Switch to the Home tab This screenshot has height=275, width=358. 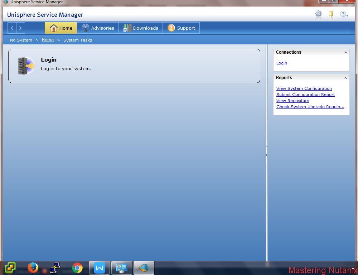coord(61,28)
